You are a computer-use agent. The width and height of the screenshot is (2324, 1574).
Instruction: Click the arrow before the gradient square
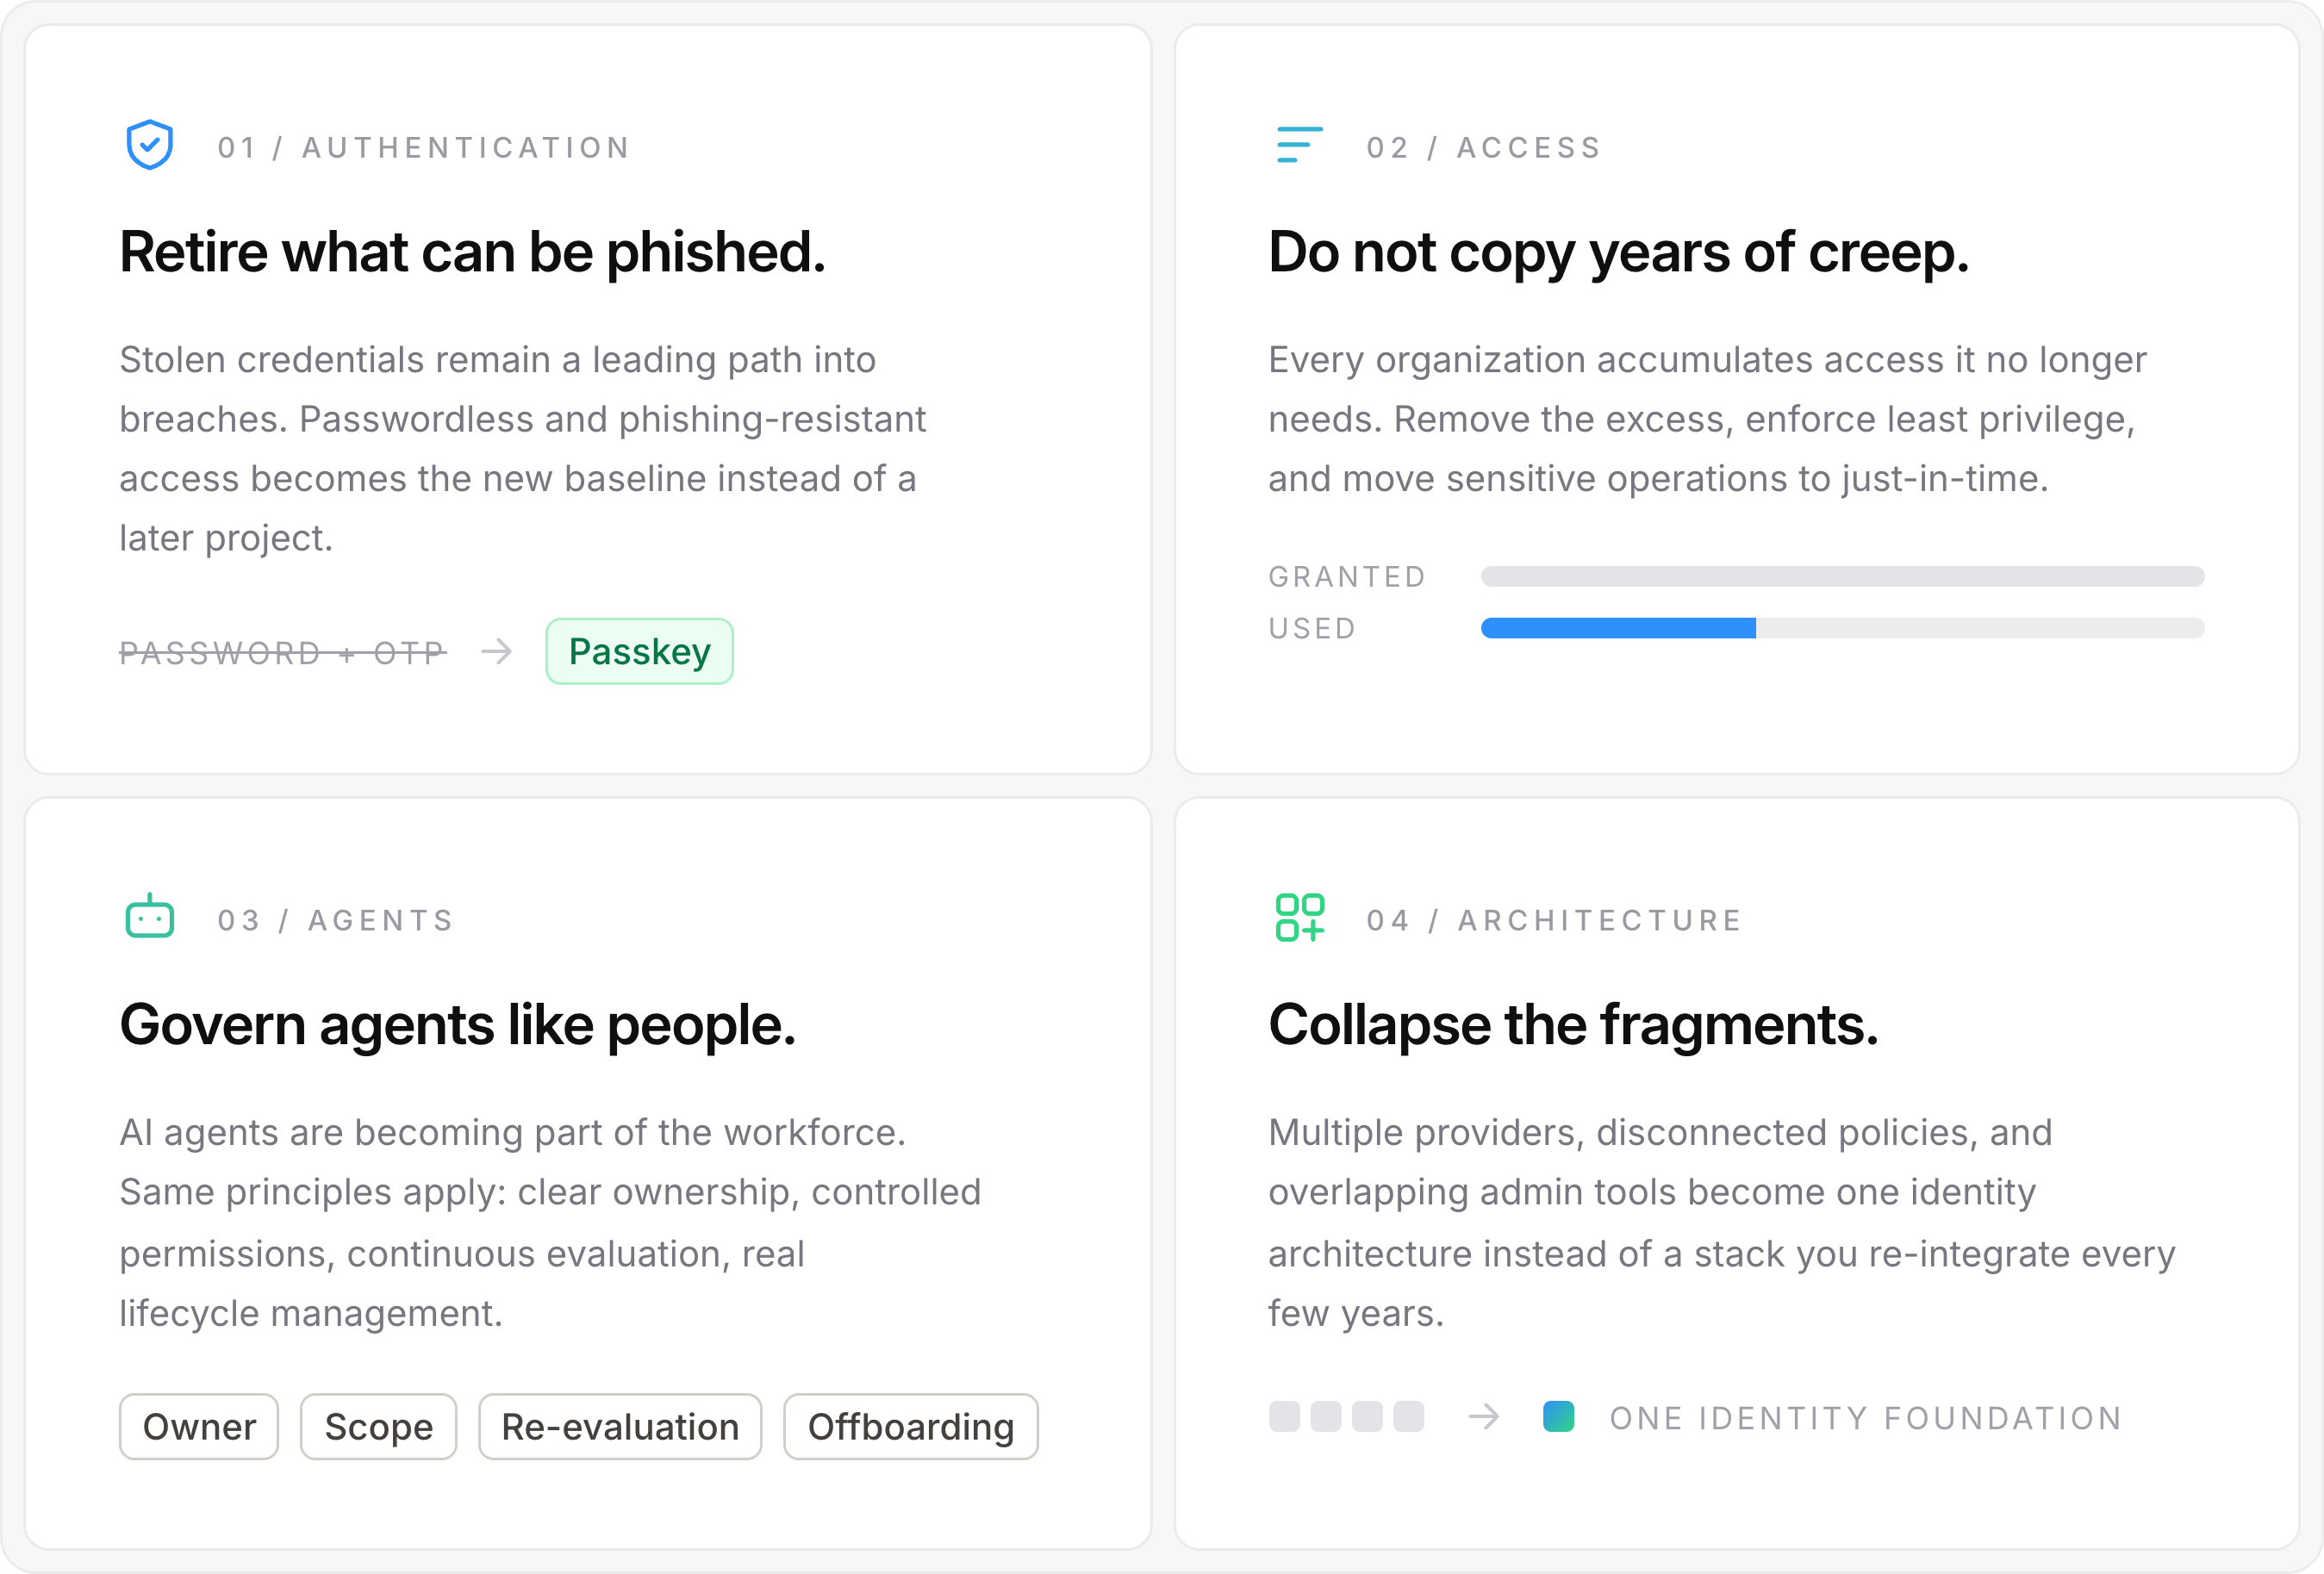click(1484, 1416)
